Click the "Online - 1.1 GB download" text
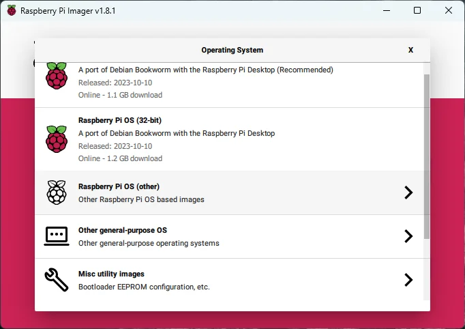 pyautogui.click(x=120, y=95)
